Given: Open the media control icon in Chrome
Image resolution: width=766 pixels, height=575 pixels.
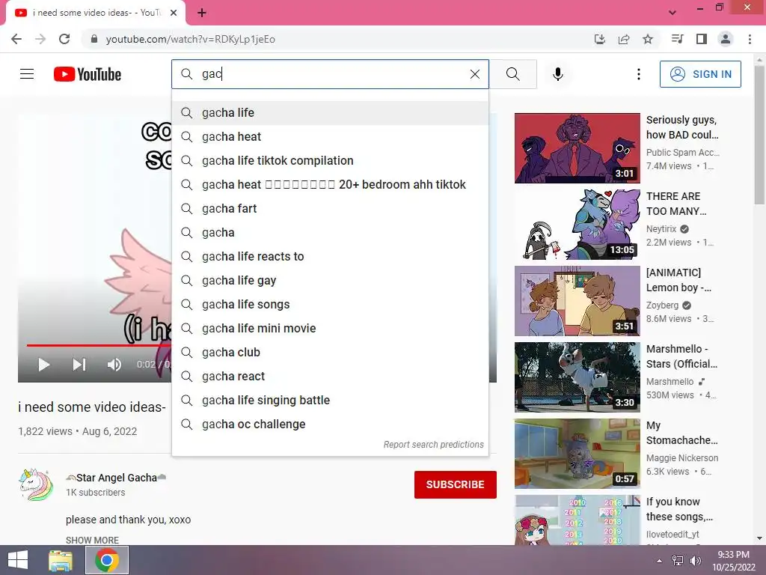Looking at the screenshot, I should [x=677, y=39].
